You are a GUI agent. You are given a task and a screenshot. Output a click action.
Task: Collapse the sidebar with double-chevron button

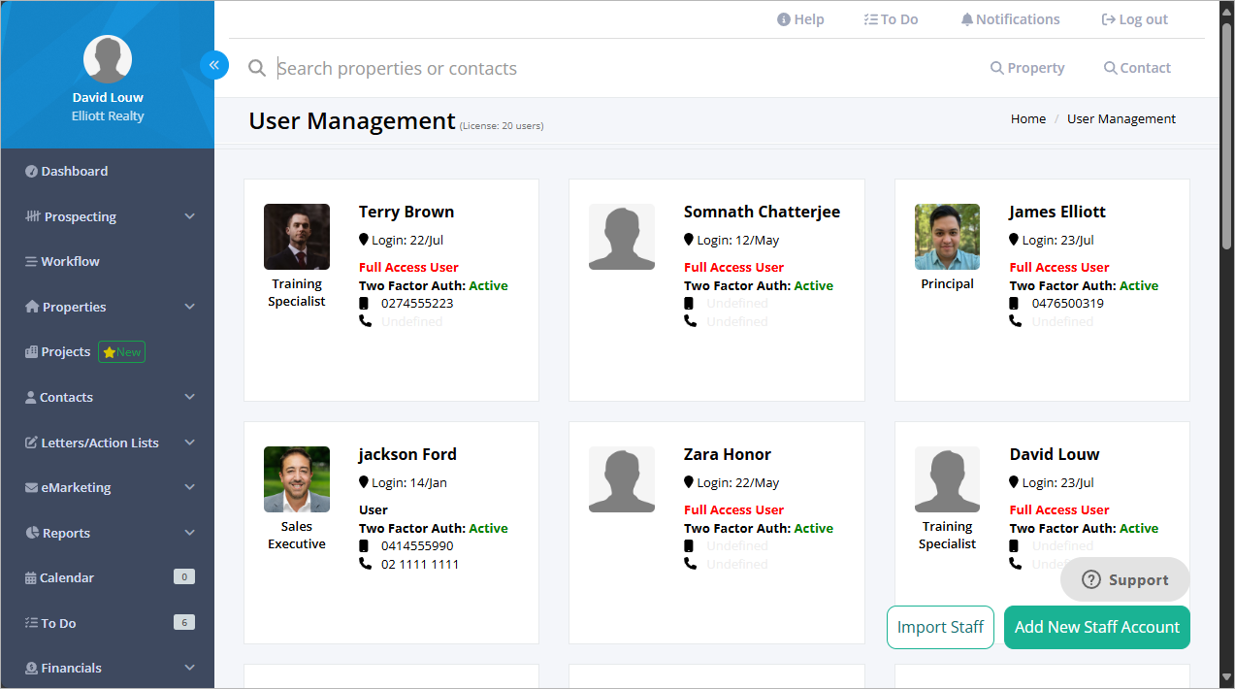(x=214, y=65)
